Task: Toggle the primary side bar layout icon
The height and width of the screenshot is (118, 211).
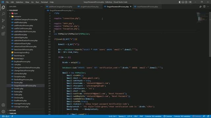Action: coord(180,2)
